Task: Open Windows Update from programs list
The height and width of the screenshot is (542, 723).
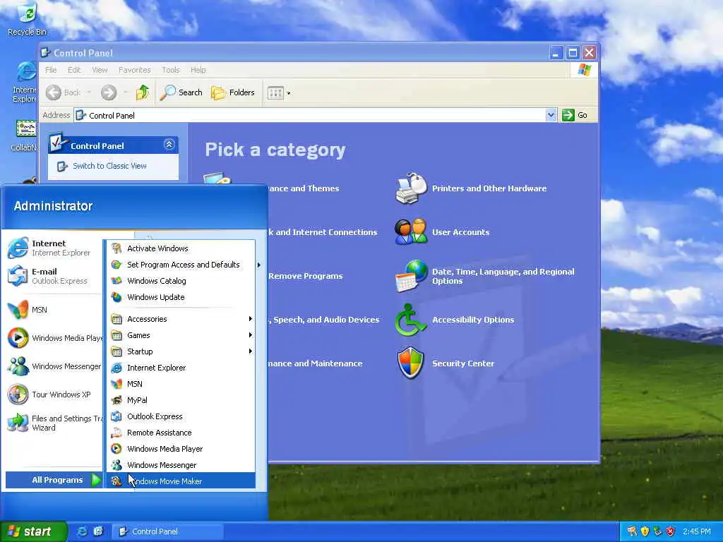Action: pos(156,297)
